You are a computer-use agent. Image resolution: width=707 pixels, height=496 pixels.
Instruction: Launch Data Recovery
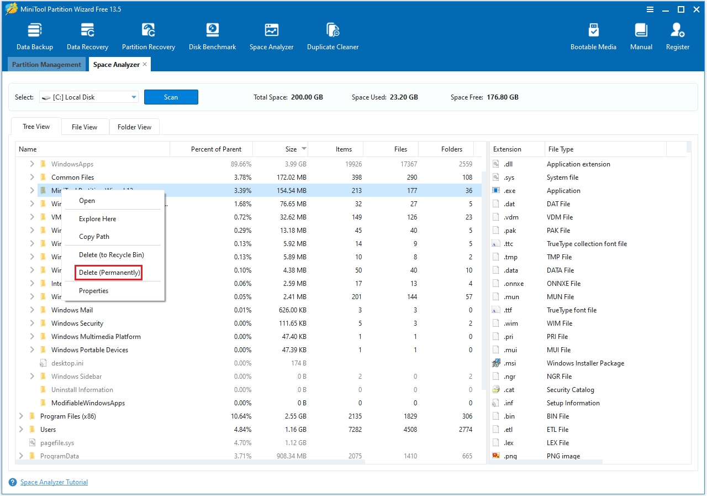coord(87,34)
